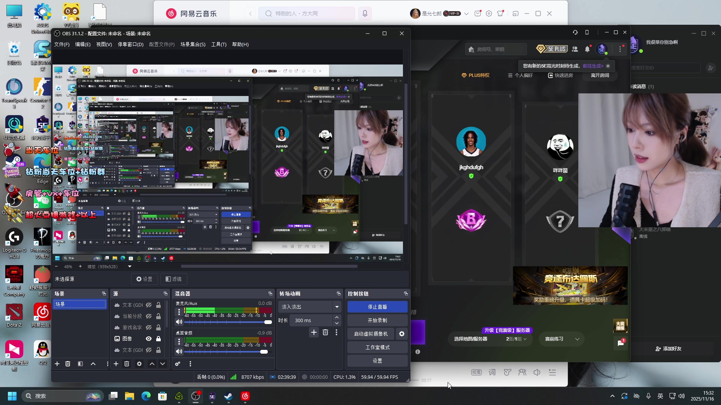The width and height of the screenshot is (721, 405).
Task: Click the source properties gear icon
Action: (139, 364)
